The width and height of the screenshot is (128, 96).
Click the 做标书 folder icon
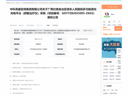click(x=114, y=22)
